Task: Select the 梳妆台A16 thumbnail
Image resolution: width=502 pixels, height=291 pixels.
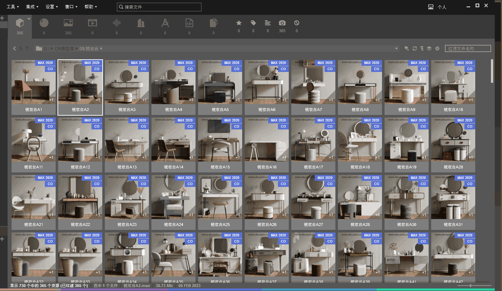Action: (x=267, y=140)
